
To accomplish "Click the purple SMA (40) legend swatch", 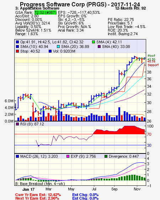I will (99, 47).
